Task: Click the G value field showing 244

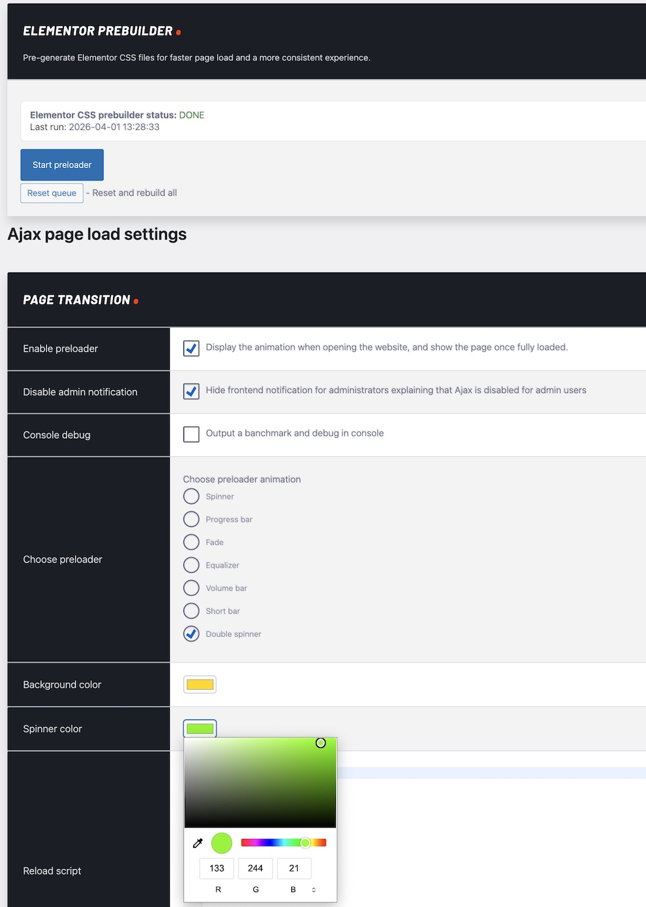Action: [x=255, y=868]
